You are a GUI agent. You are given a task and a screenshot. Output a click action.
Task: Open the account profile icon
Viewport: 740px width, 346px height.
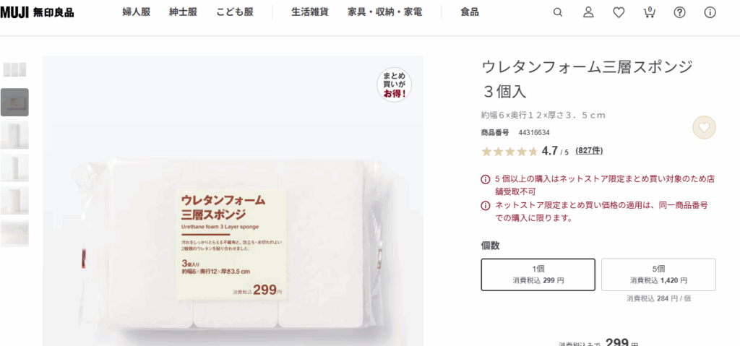pos(588,13)
